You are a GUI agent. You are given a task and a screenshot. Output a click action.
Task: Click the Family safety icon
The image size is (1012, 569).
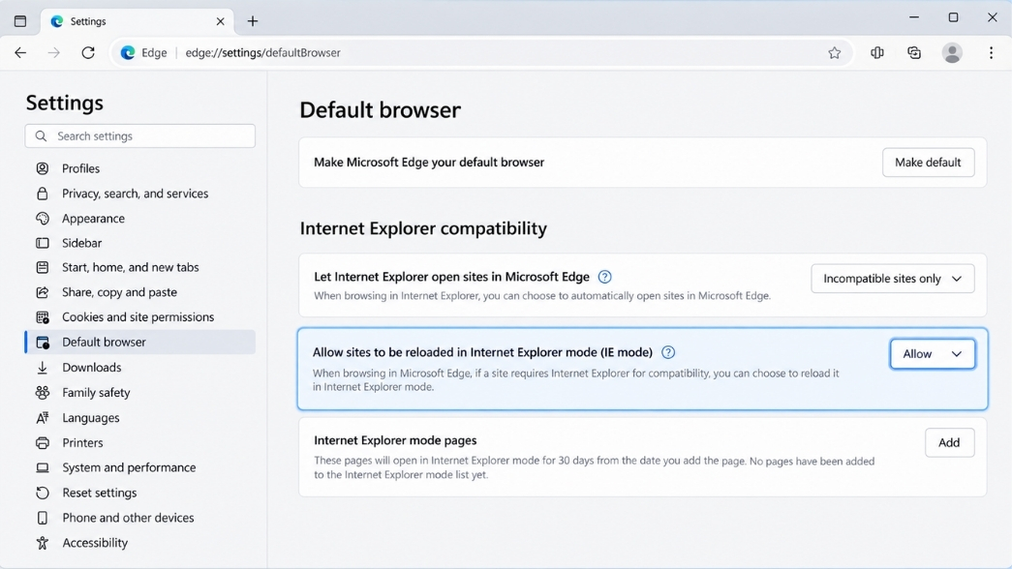pyautogui.click(x=43, y=392)
